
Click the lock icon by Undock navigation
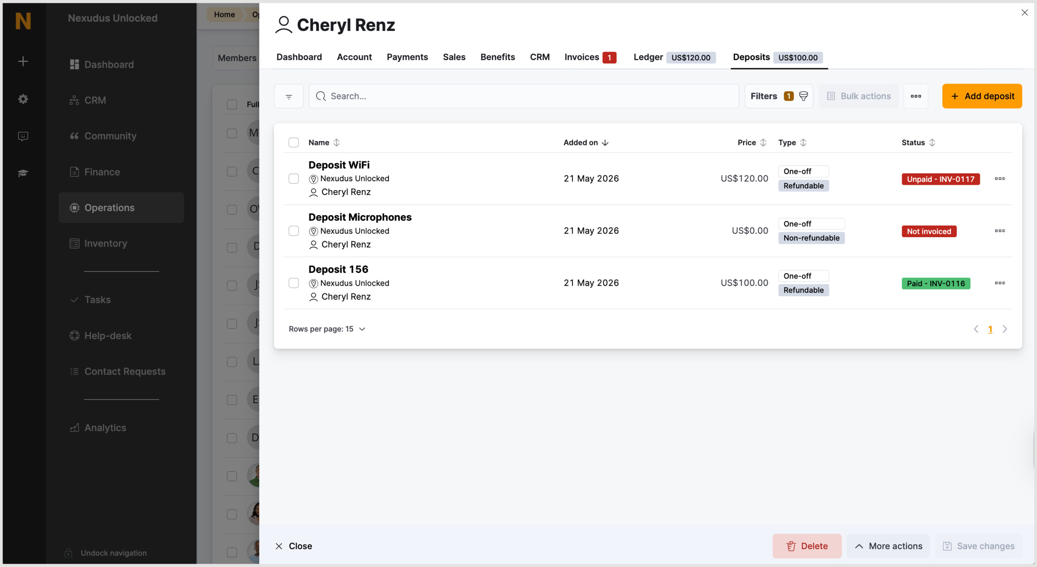pyautogui.click(x=68, y=553)
